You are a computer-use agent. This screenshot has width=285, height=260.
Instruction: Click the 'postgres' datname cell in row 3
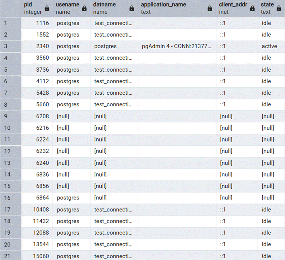[114, 46]
